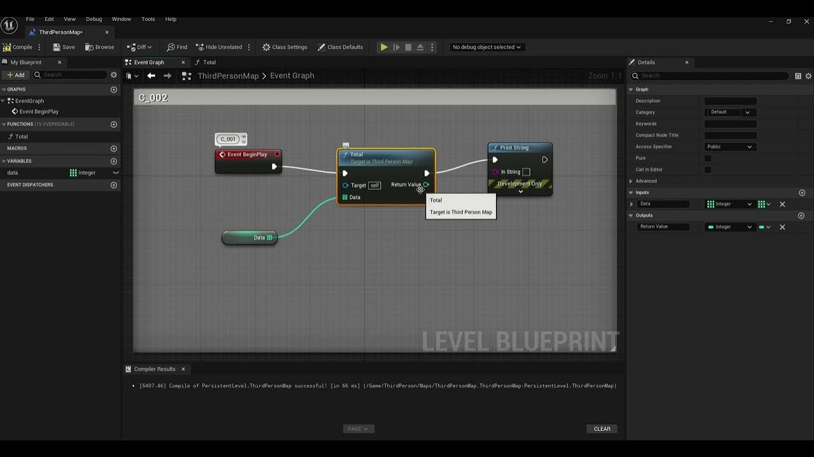Open the Category Default dropdown
The image size is (814, 457).
coord(730,112)
